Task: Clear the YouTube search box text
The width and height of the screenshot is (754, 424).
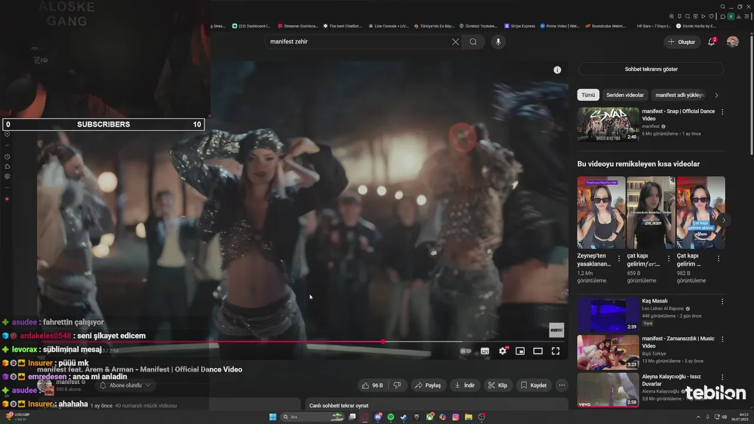Action: tap(455, 42)
